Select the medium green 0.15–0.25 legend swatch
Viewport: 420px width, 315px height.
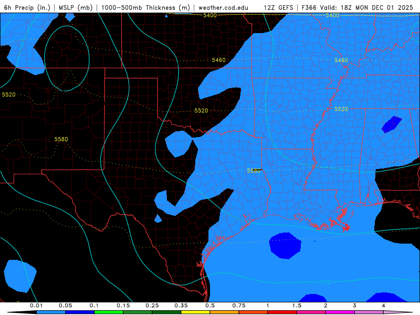pos(138,312)
